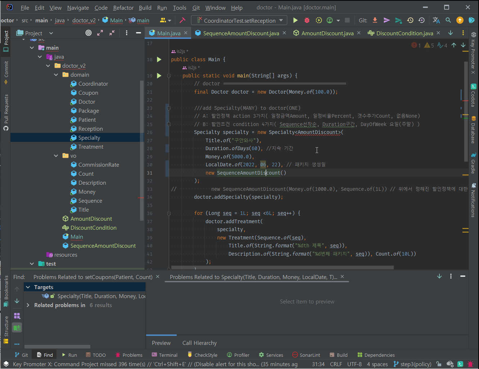Click the Git update project icon
This screenshot has width=479, height=369.
click(375, 21)
